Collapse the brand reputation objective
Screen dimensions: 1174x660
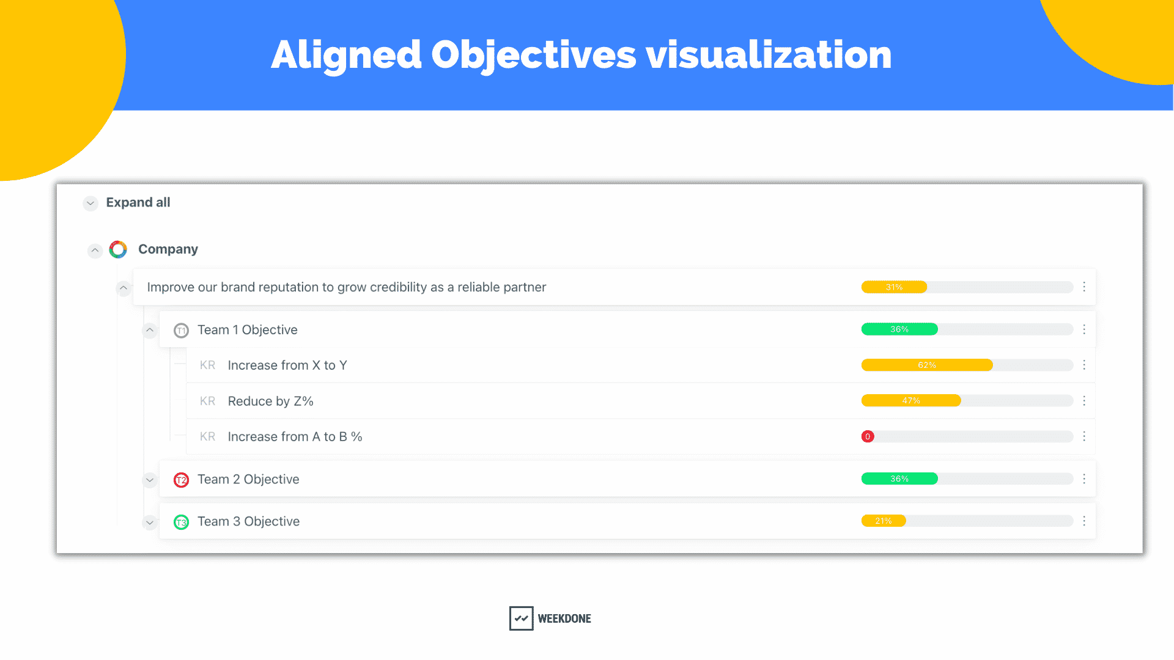click(124, 288)
